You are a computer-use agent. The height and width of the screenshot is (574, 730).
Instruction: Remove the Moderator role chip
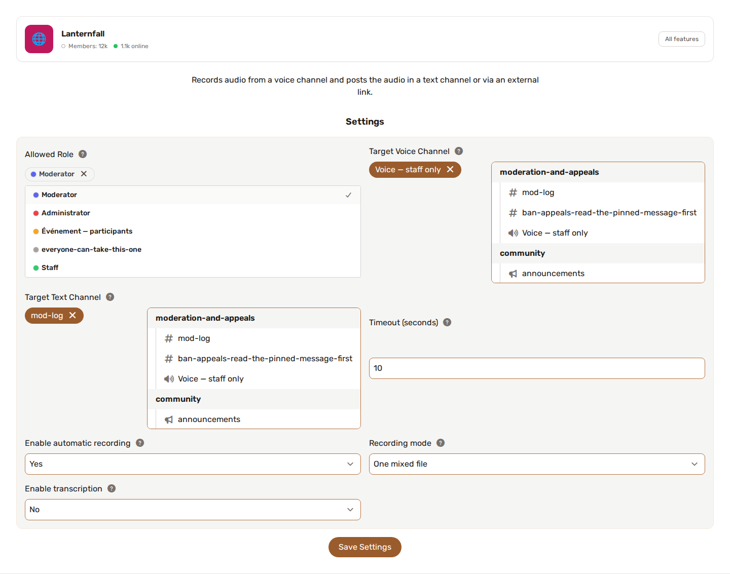[84, 174]
